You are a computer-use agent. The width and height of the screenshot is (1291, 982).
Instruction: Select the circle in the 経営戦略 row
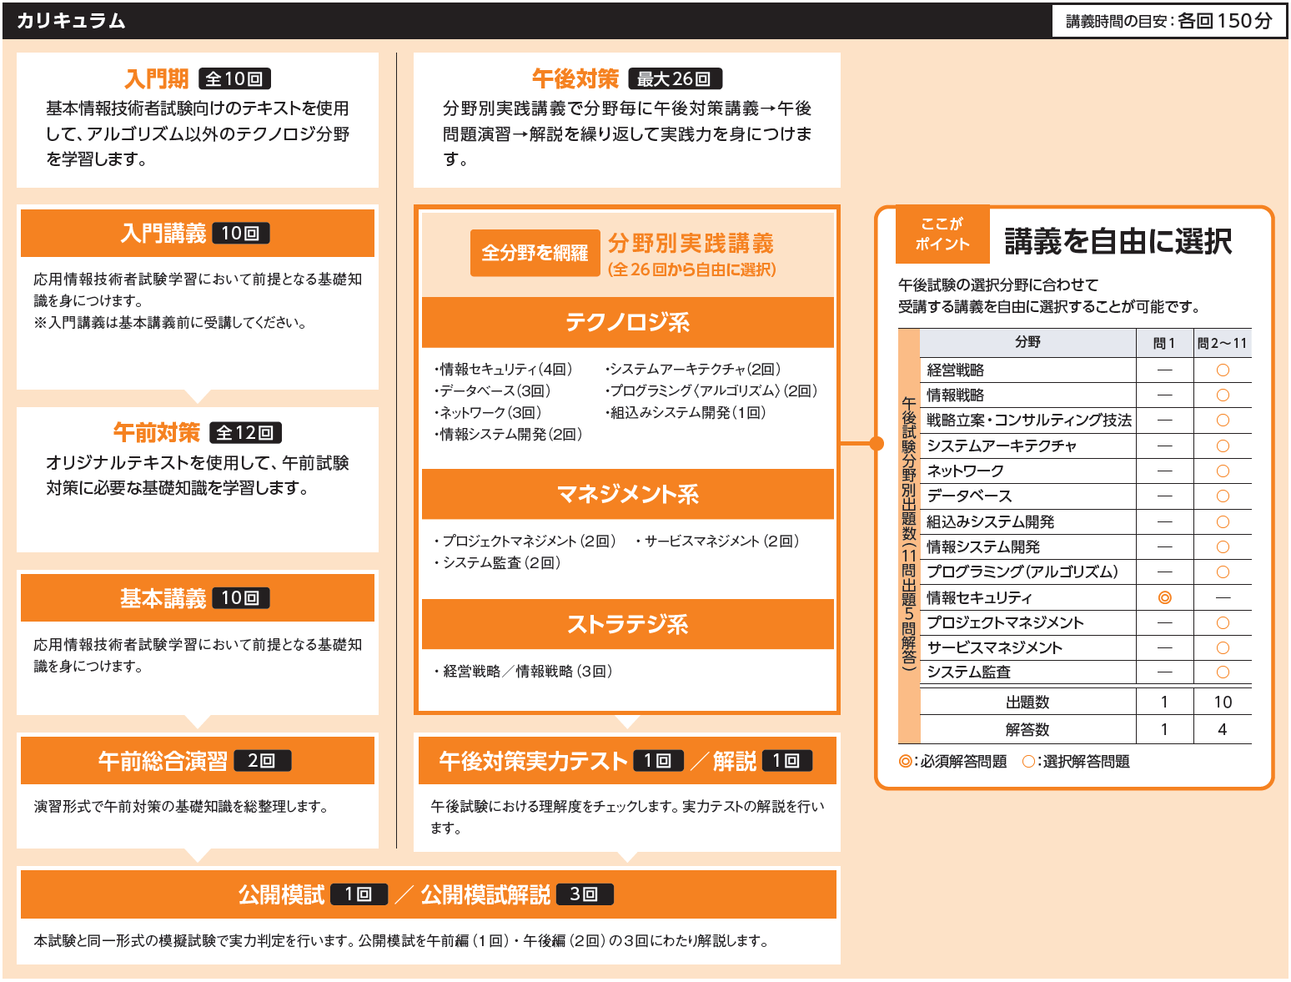click(x=1223, y=370)
